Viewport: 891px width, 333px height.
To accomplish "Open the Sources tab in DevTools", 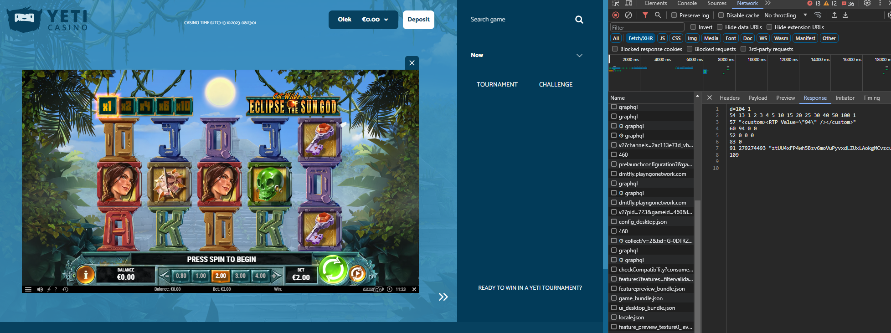I will [x=717, y=3].
